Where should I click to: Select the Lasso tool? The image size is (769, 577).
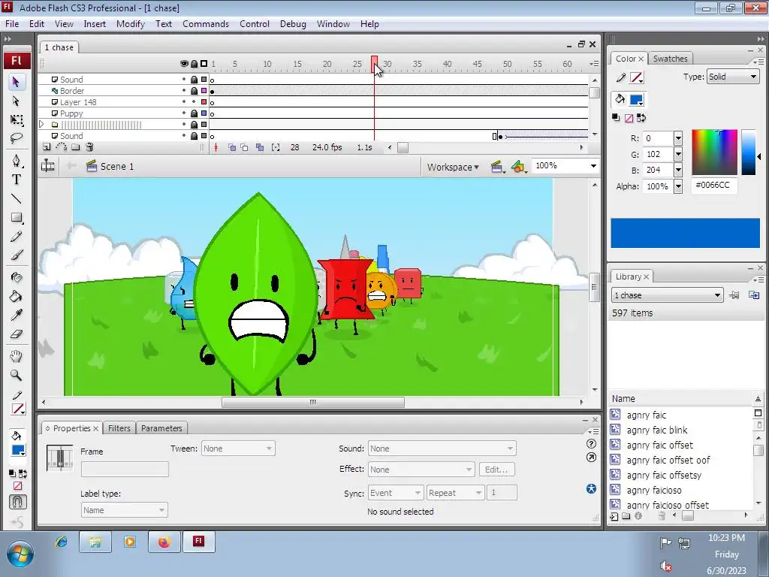(17, 138)
